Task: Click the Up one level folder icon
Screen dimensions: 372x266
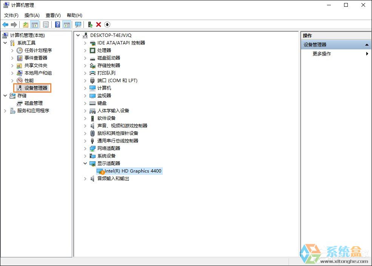Action: click(26, 24)
